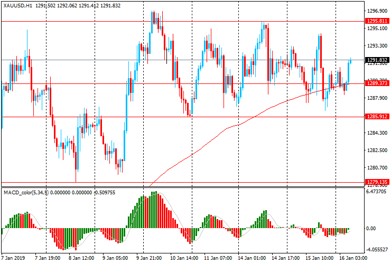This screenshot has width=391, height=264.
Task: Click the MACD scale minimum -4.055527
Action: (x=376, y=250)
